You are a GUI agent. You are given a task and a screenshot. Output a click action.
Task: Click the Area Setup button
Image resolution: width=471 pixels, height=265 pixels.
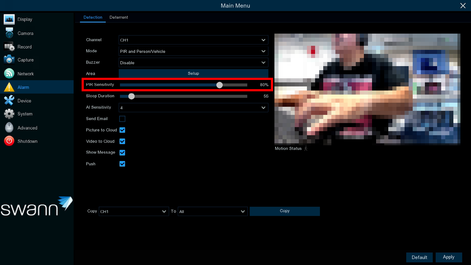click(x=193, y=73)
